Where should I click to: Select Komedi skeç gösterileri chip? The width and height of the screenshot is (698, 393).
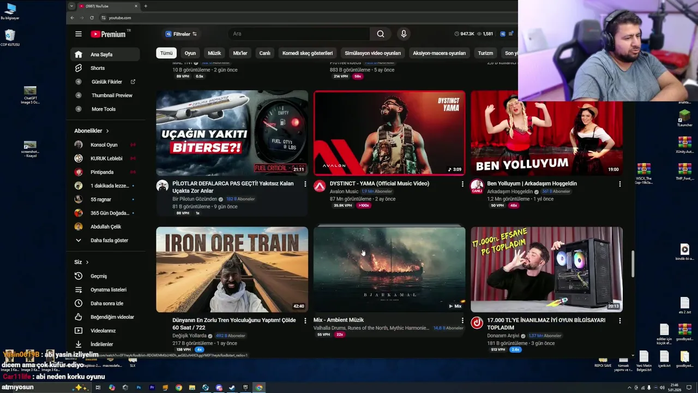point(308,53)
